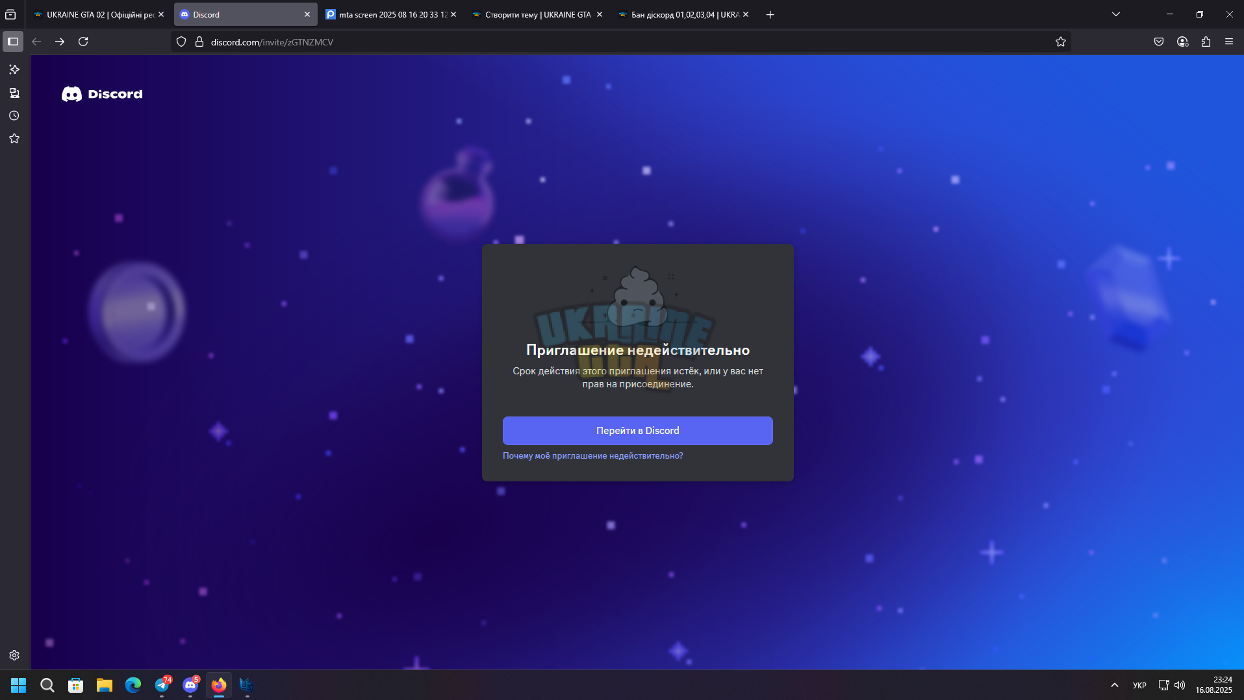Screen dimensions: 1244x700
Task: Click the Discord logo in the page header
Action: pos(102,94)
